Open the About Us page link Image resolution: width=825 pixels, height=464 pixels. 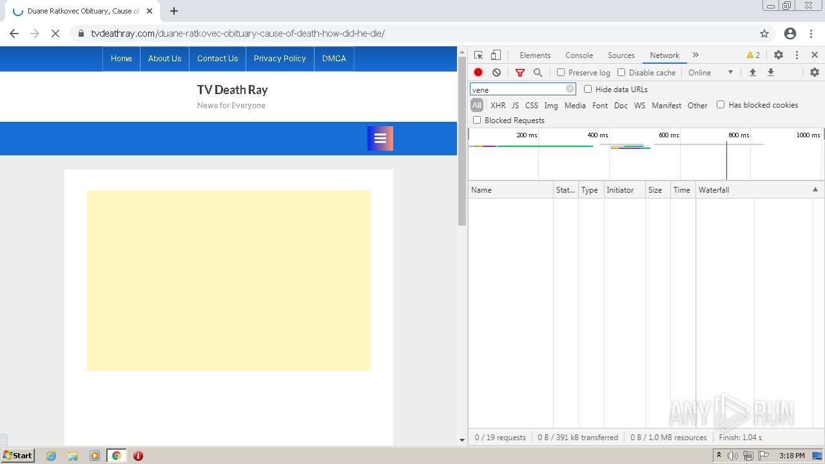pyautogui.click(x=164, y=58)
